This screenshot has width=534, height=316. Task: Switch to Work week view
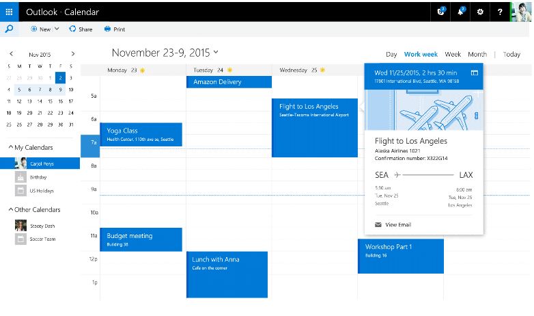click(421, 54)
